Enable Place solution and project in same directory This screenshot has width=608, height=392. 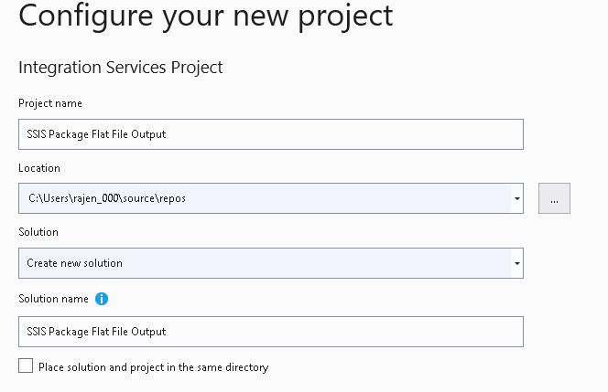pos(26,366)
